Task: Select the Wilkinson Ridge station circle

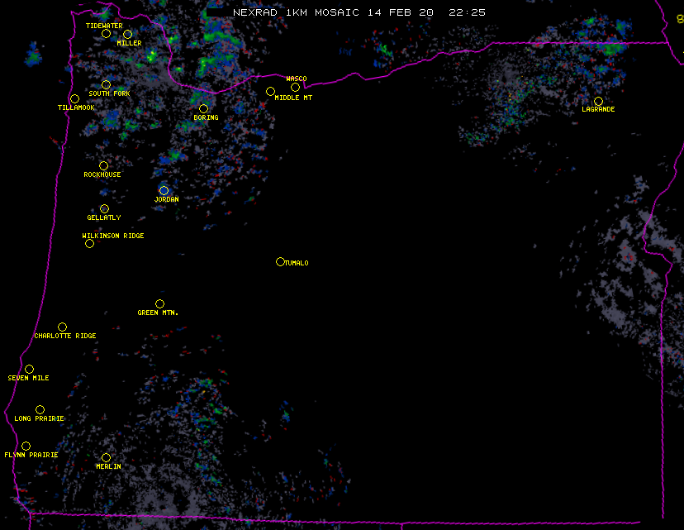Action: [89, 243]
